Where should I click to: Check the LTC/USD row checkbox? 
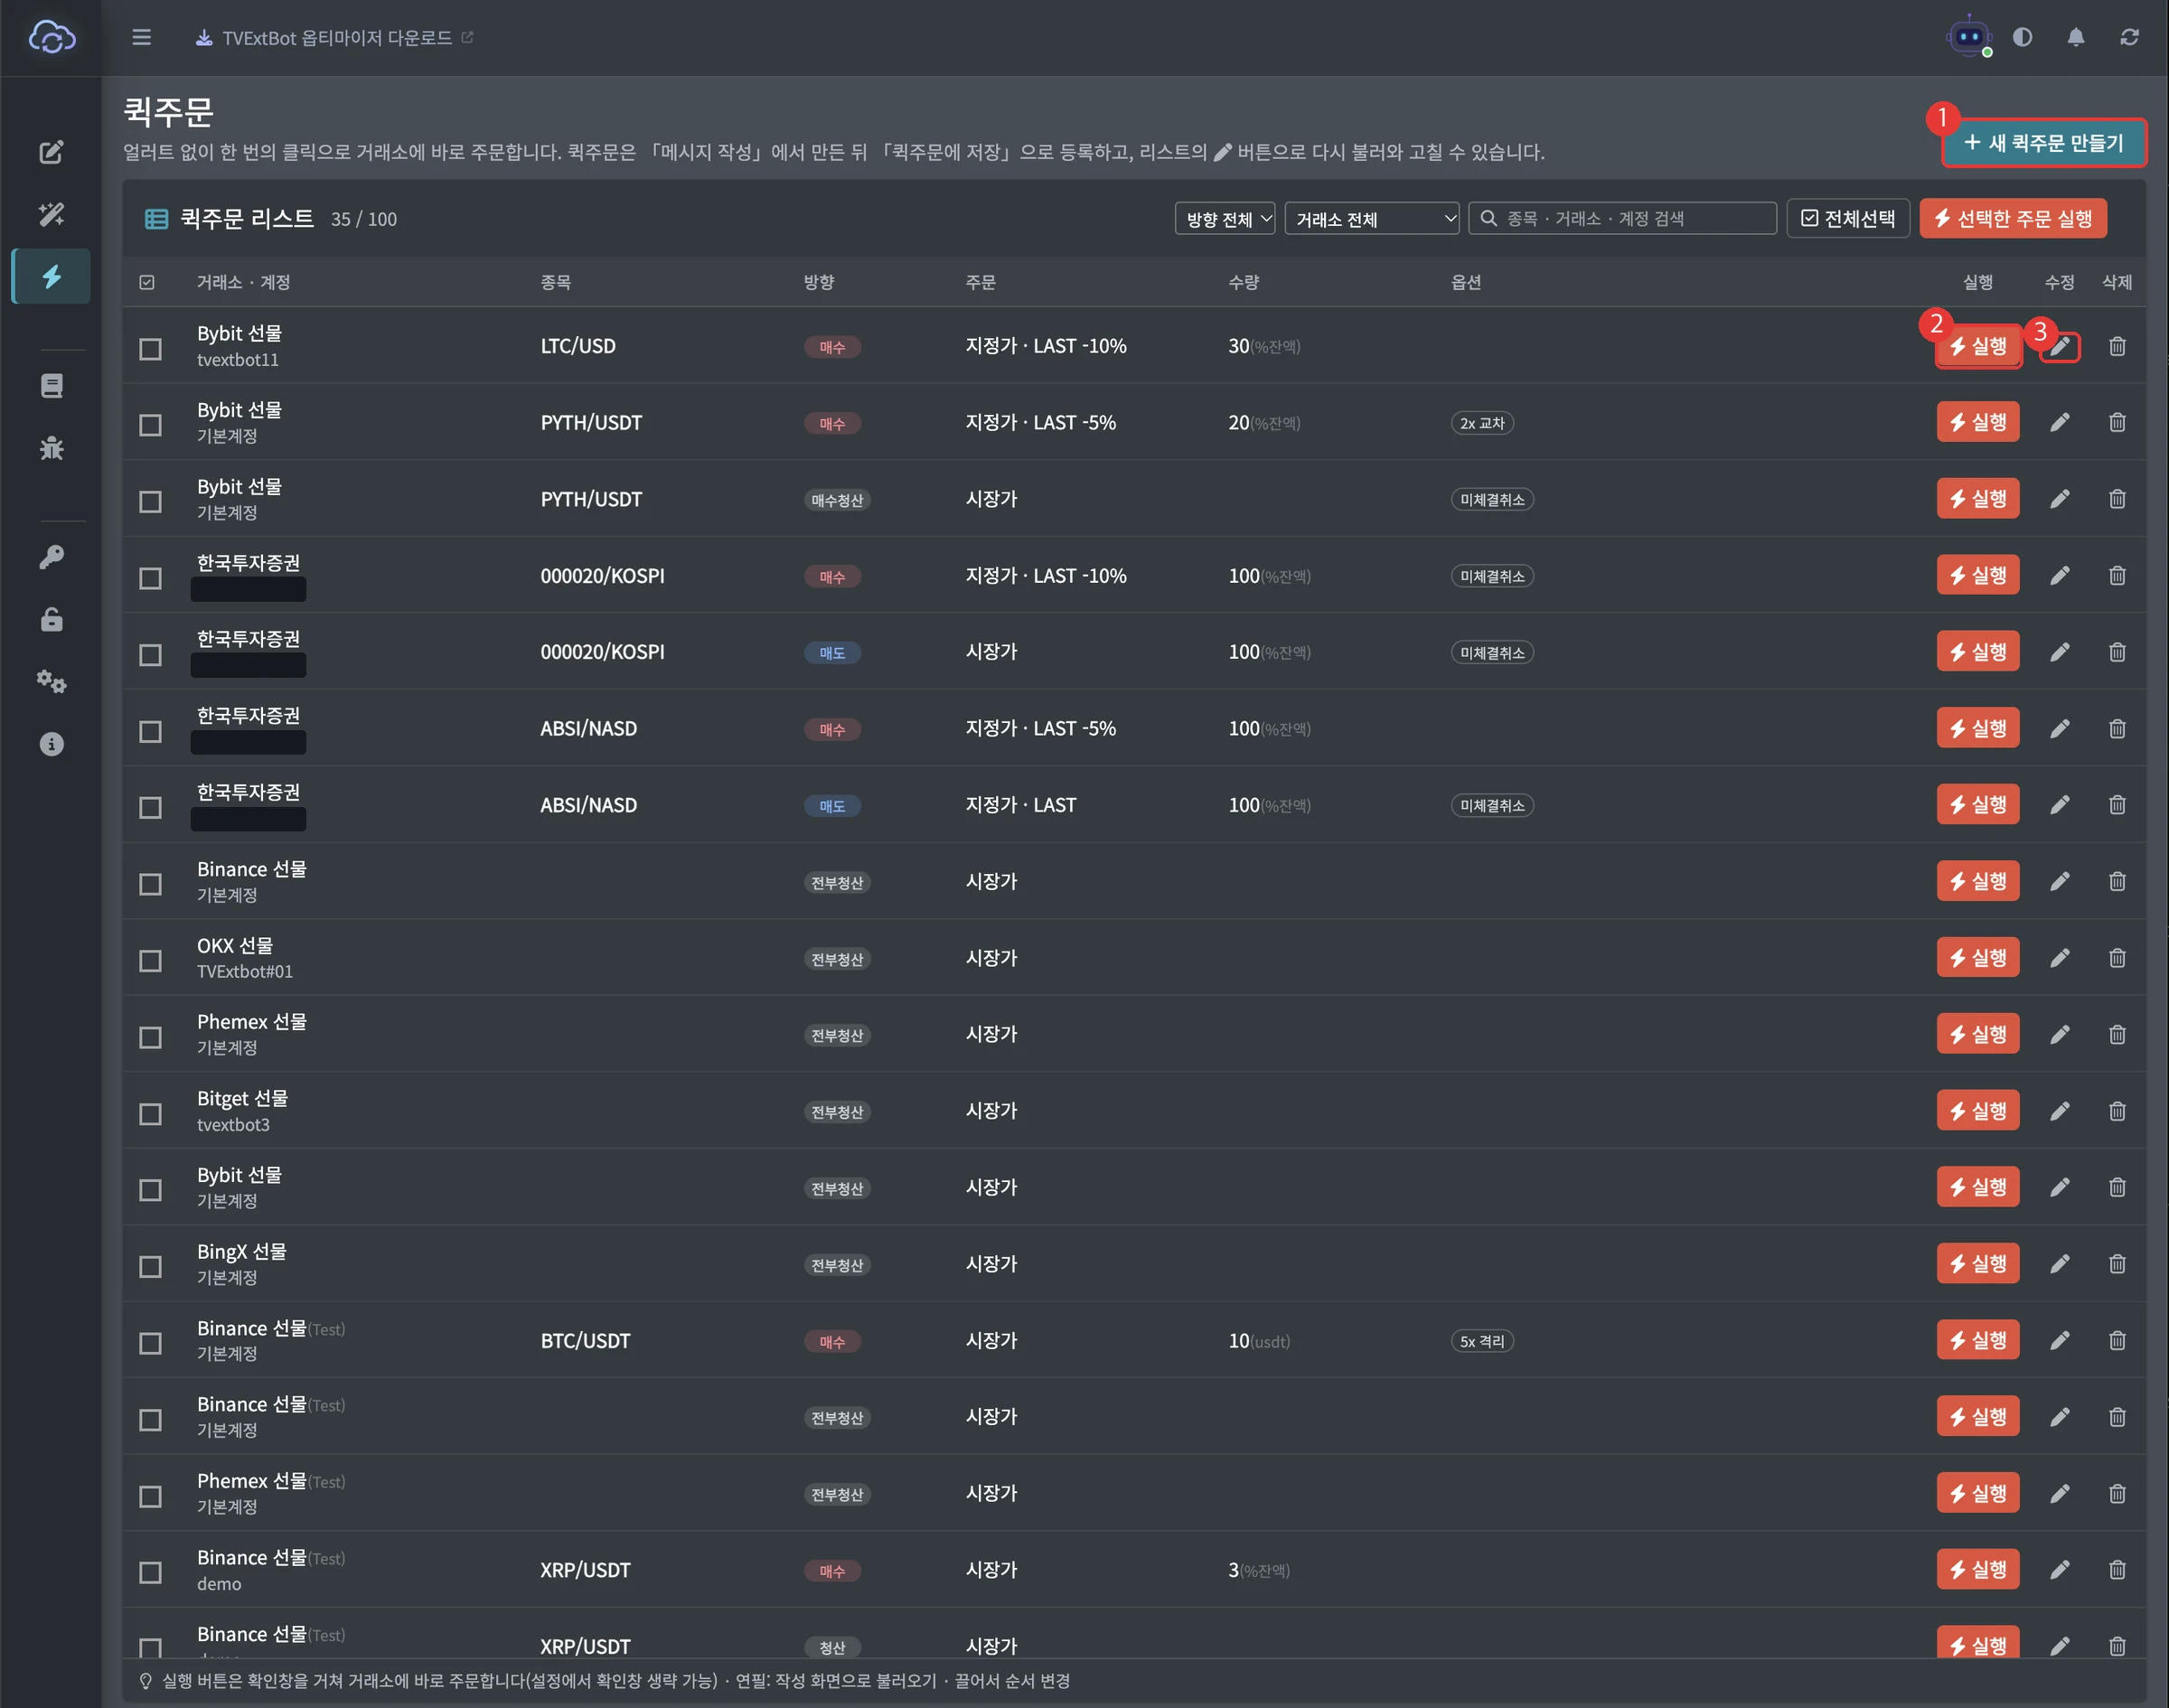150,348
